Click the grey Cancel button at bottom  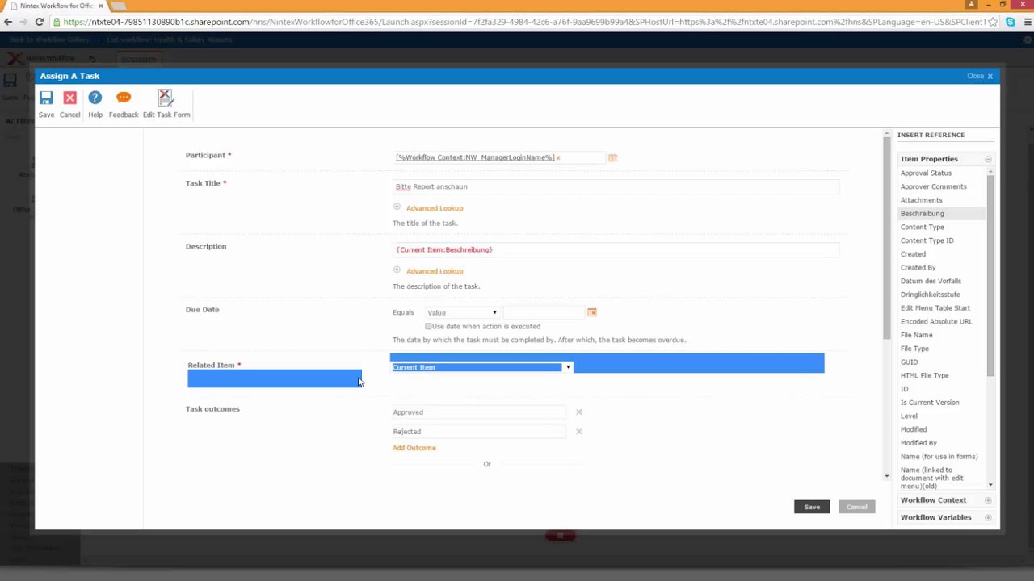[856, 507]
